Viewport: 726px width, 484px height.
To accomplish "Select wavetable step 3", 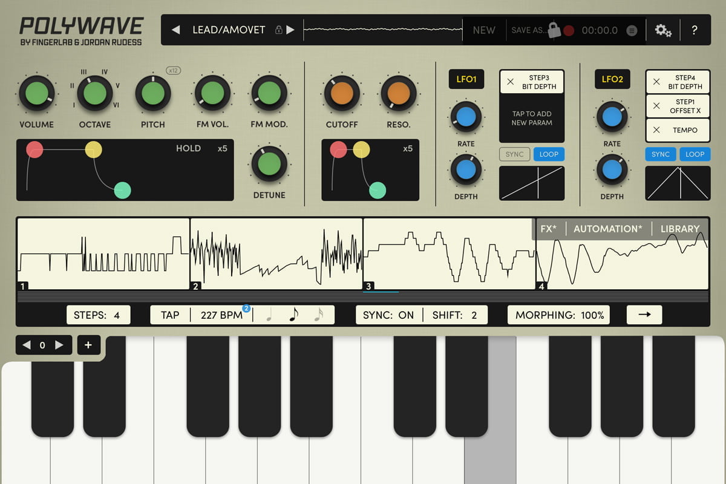I will pos(449,254).
